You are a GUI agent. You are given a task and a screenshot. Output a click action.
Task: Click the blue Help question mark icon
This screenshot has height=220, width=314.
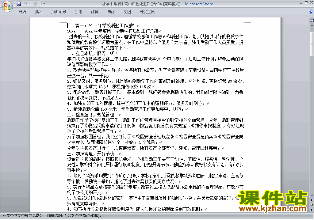pyautogui.click(x=311, y=12)
